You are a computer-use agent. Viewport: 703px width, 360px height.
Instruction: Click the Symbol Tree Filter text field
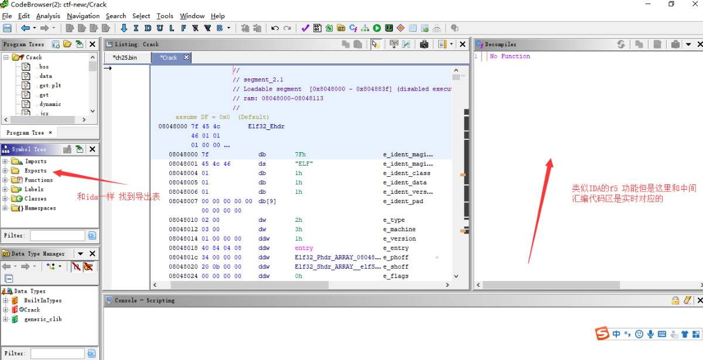pos(57,235)
